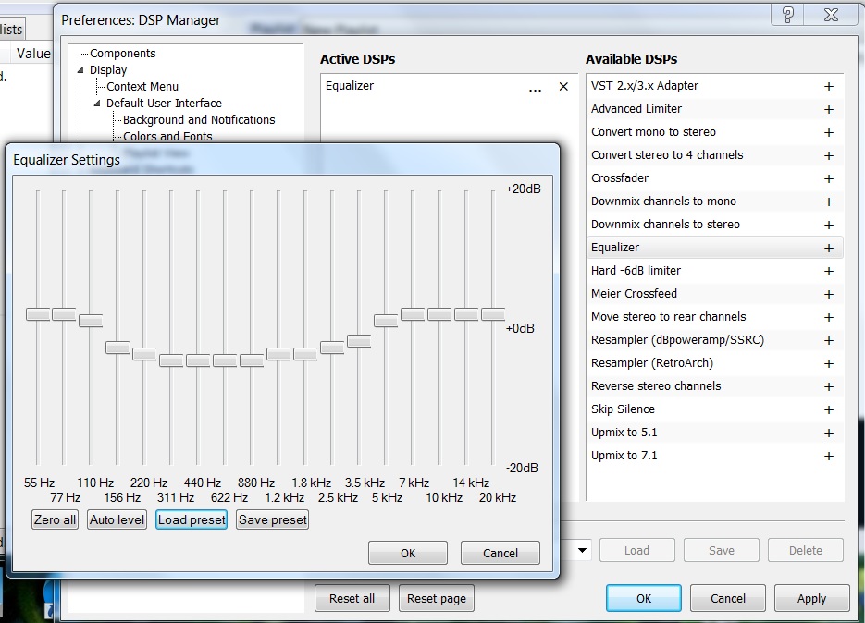Open DSP preset dropdown arrow next to Load
The height and width of the screenshot is (623, 865).
pos(582,550)
